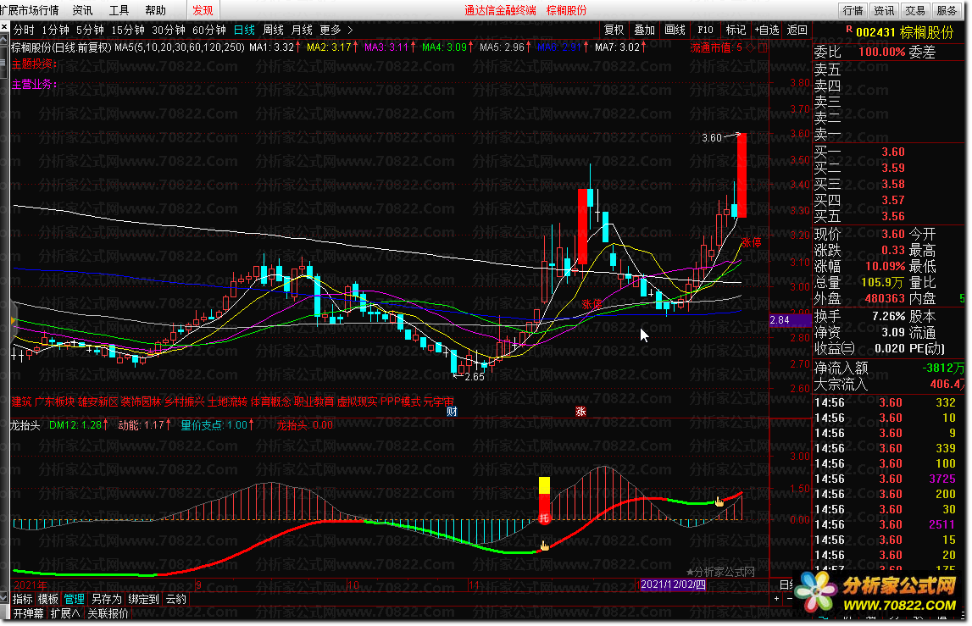This screenshot has height=626, width=972.
Task: Click the chevron arrow after 更多
Action: point(350,30)
